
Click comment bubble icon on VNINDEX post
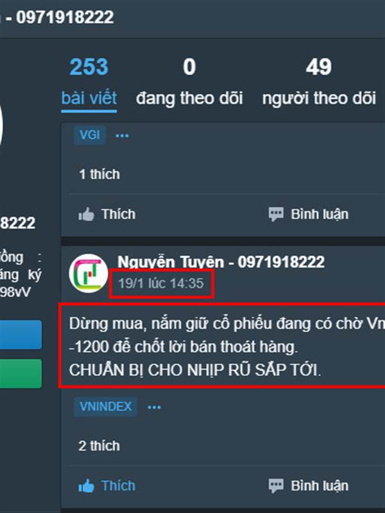(276, 486)
